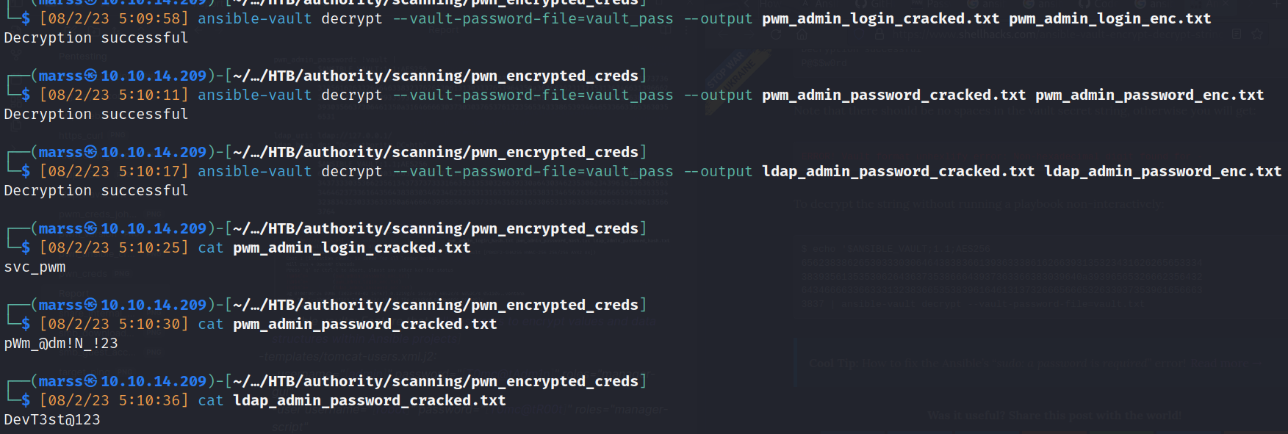Click Kali logo in prompt above 5:10:36 command
This screenshot has width=1288, height=434.
[x=90, y=381]
